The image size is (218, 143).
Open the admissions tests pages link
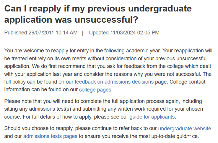pos(50,136)
